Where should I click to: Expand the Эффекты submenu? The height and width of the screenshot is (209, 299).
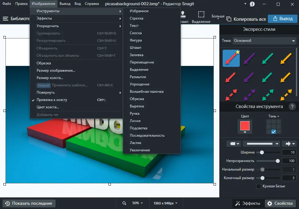point(76,19)
